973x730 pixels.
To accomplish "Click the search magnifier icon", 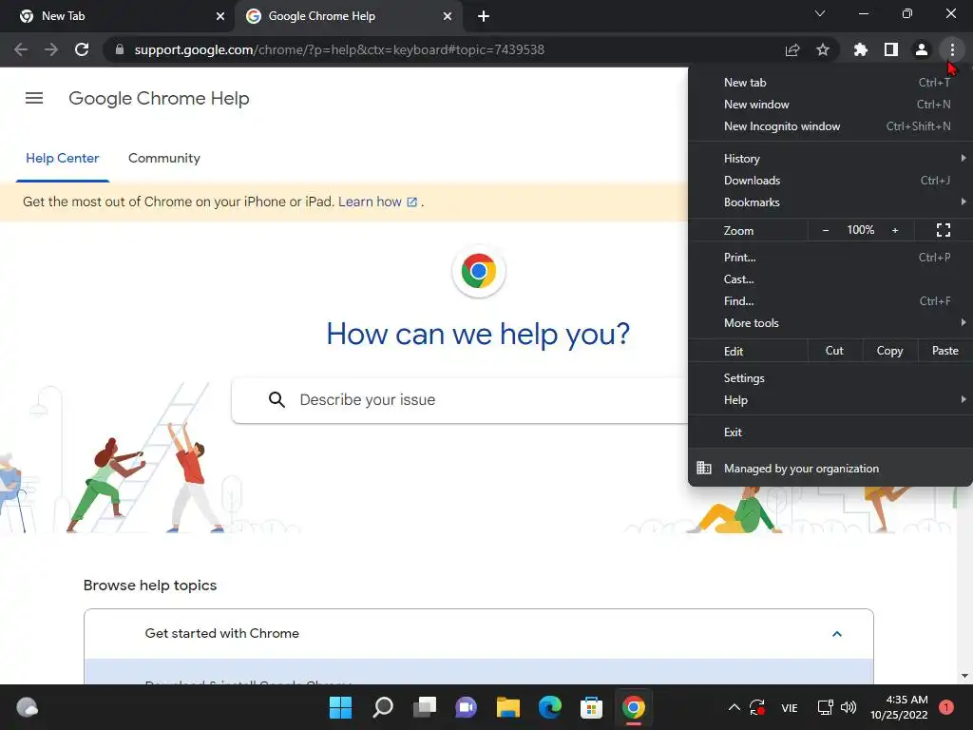I will point(277,400).
